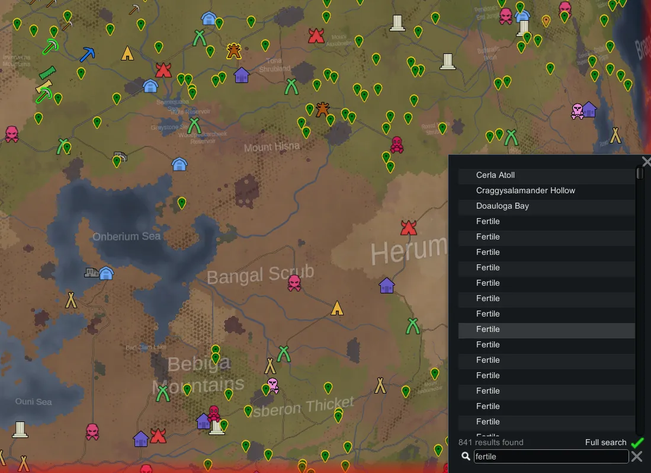Click the results list scrollbar handle
Screen dimensions: 651x473
[640, 174]
